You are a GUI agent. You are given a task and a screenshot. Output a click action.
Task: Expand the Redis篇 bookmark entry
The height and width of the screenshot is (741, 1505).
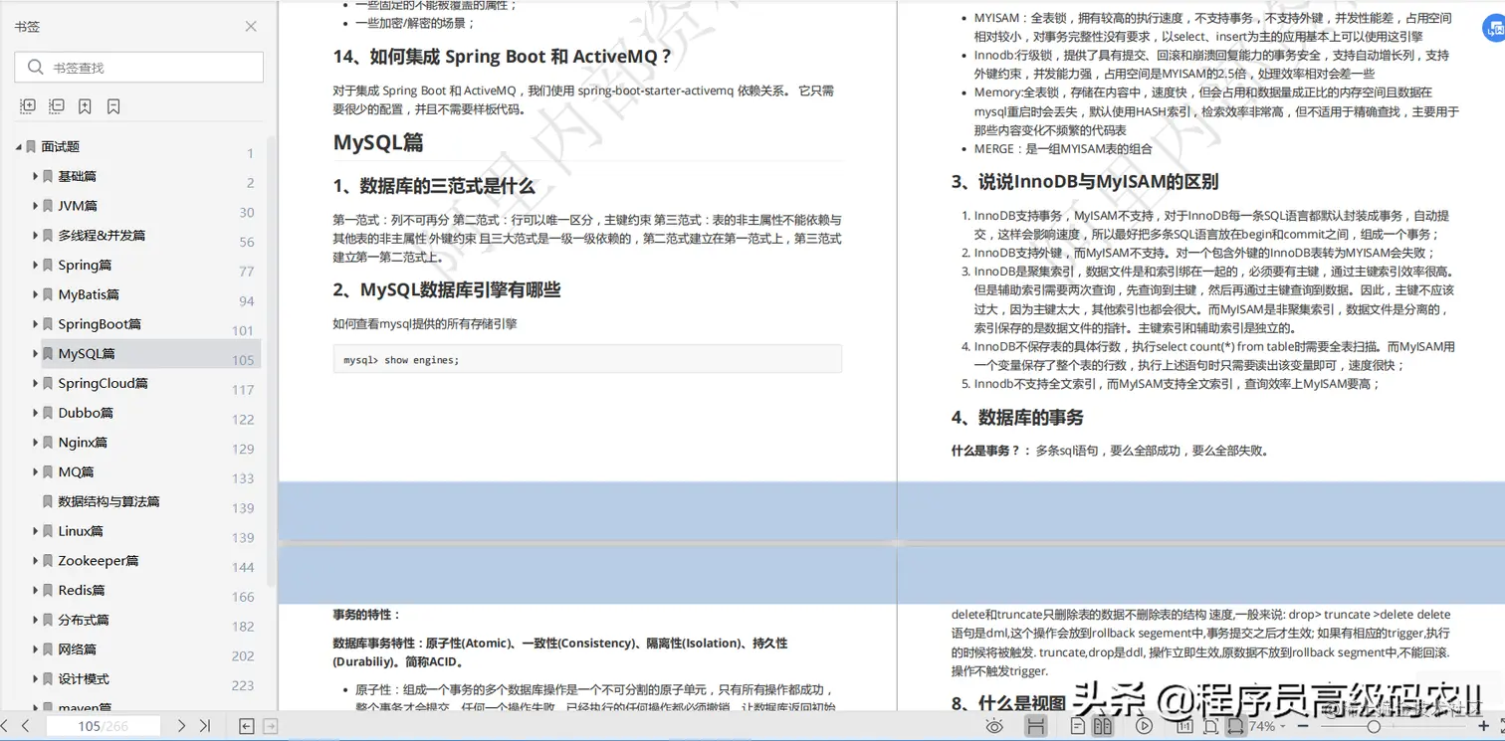pyautogui.click(x=37, y=590)
